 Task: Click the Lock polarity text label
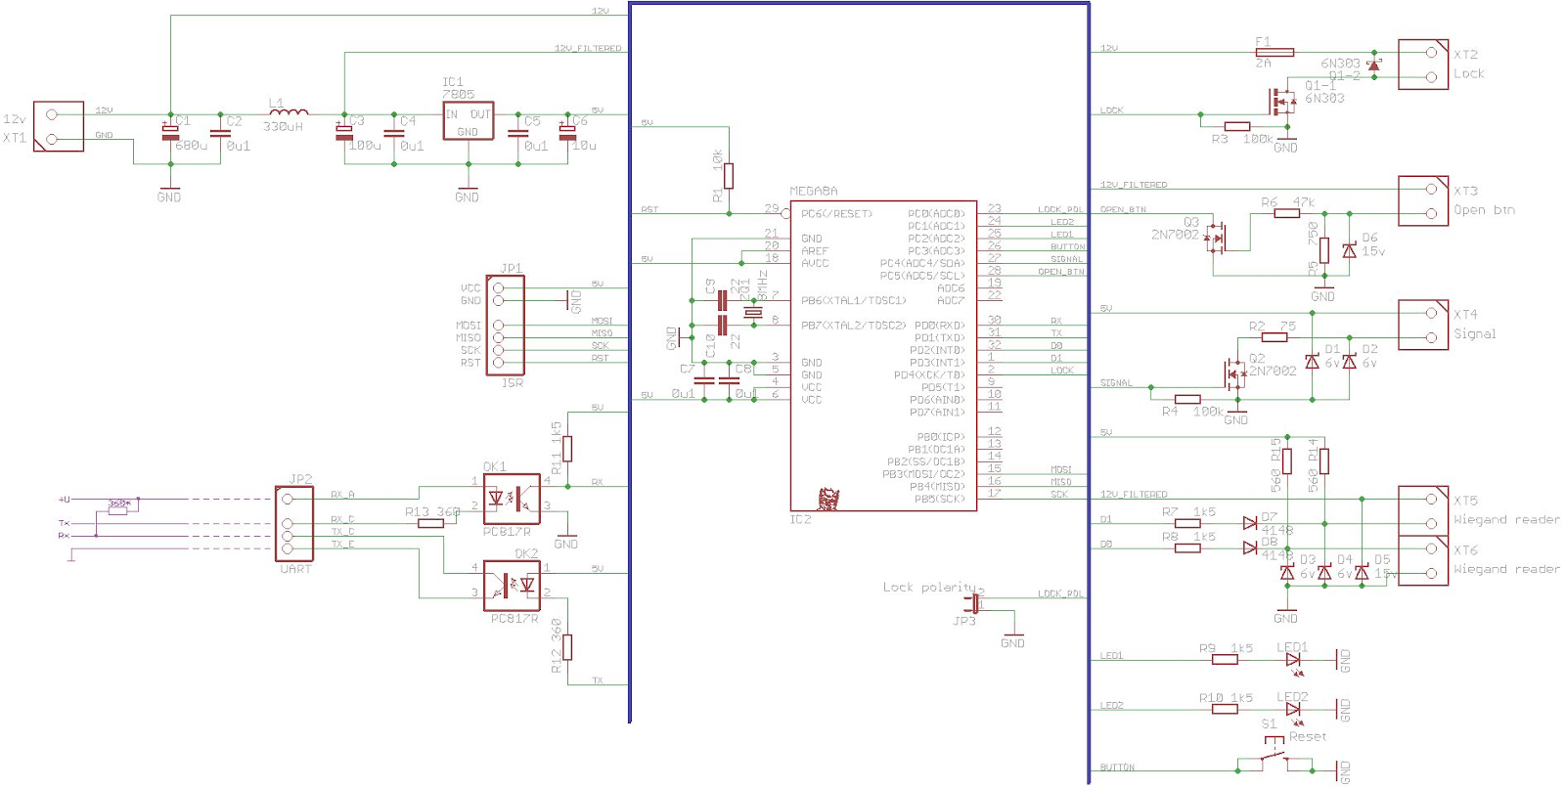click(x=929, y=587)
